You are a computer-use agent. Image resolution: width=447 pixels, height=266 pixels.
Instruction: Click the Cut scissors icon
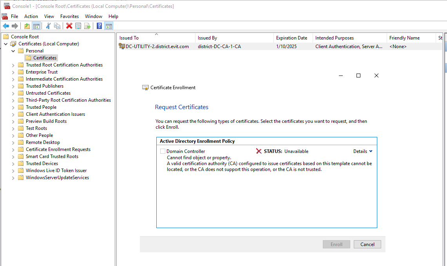[x=48, y=26]
